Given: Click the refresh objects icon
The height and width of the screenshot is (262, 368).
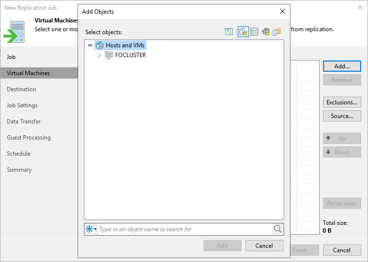Looking at the screenshot, I should 229,32.
